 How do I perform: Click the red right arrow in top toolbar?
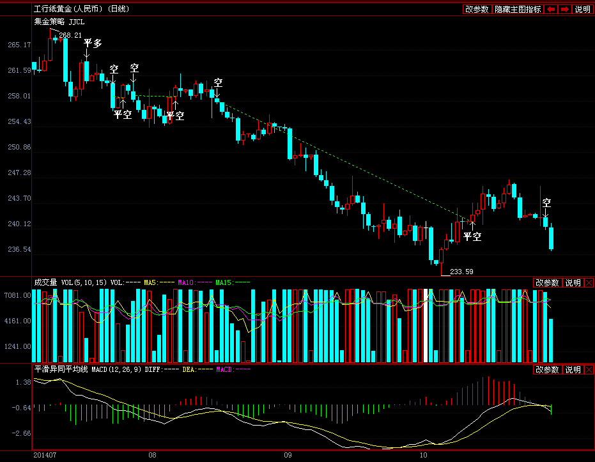(x=564, y=9)
